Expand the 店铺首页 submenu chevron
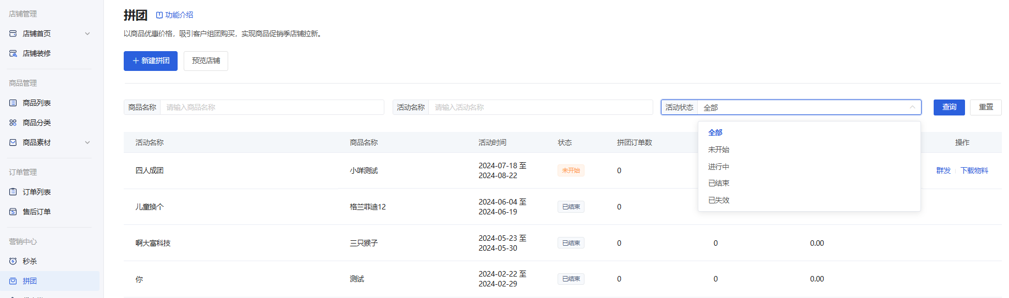Viewport: 1009px width, 298px height. 87,34
